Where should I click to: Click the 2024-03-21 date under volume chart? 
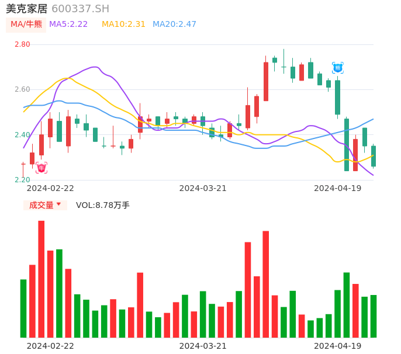(203, 346)
